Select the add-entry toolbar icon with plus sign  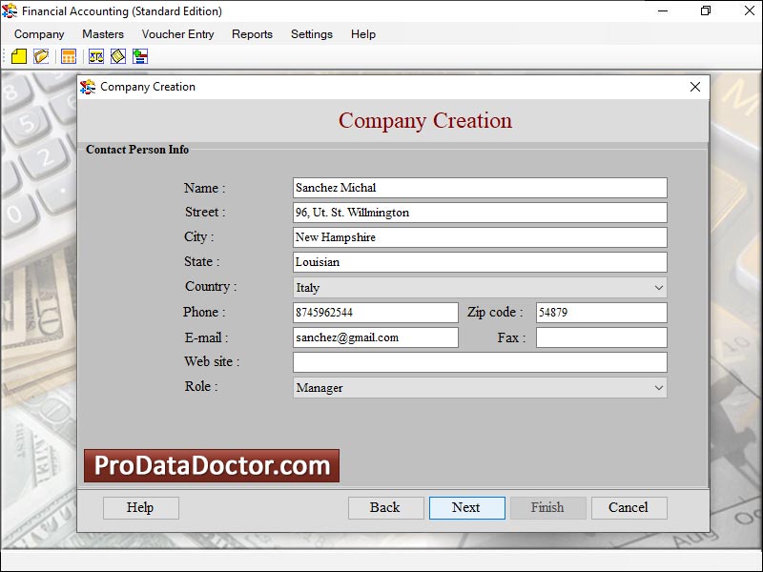139,56
